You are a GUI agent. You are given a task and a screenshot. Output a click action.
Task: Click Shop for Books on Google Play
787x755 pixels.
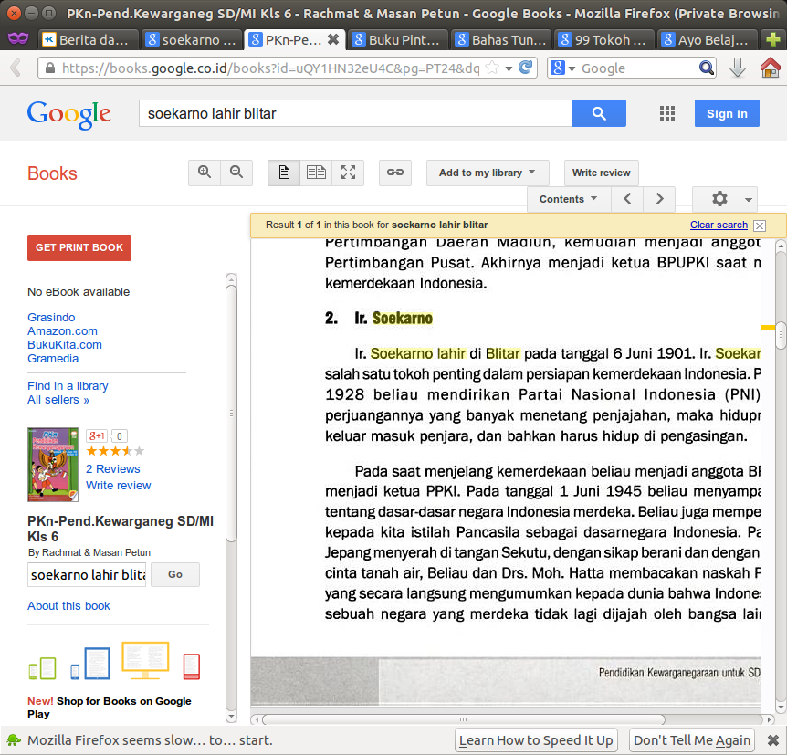click(110, 708)
